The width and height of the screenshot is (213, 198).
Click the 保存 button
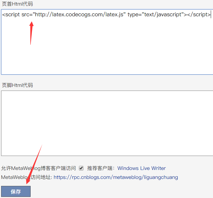(x=16, y=191)
